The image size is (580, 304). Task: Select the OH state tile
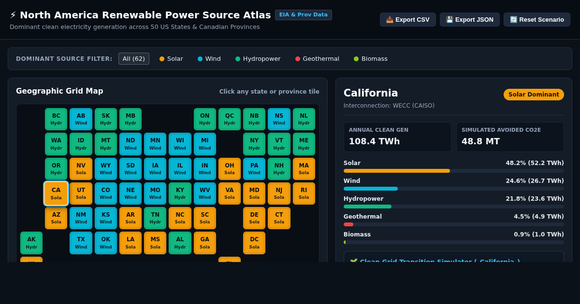[230, 169]
